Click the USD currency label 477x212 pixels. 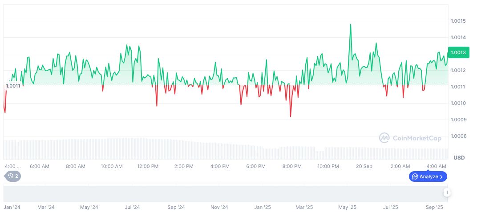click(x=459, y=158)
